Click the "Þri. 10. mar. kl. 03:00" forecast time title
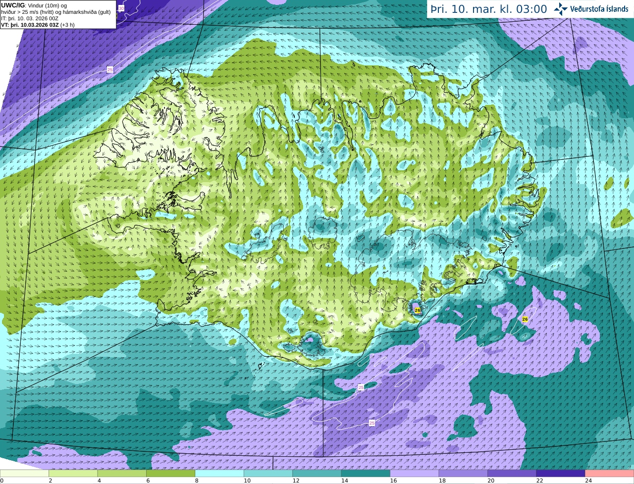Image resolution: width=634 pixels, height=484 pixels. click(488, 9)
